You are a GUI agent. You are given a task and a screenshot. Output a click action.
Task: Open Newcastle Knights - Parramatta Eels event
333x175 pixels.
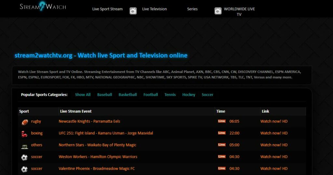pos(89,121)
